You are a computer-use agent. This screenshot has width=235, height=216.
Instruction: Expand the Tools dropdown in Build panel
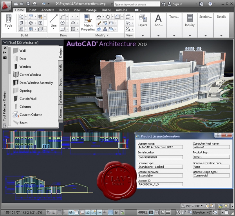click(x=9, y=29)
